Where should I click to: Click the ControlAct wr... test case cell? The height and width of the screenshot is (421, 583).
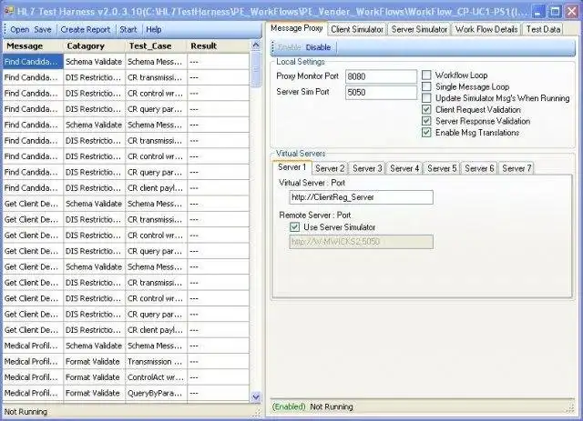click(x=156, y=377)
